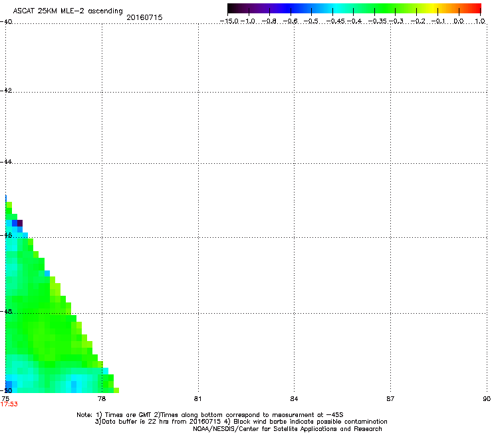Click the NOAA/NESDIS Center credit line
The height and width of the screenshot is (433, 492).
[x=287, y=429]
